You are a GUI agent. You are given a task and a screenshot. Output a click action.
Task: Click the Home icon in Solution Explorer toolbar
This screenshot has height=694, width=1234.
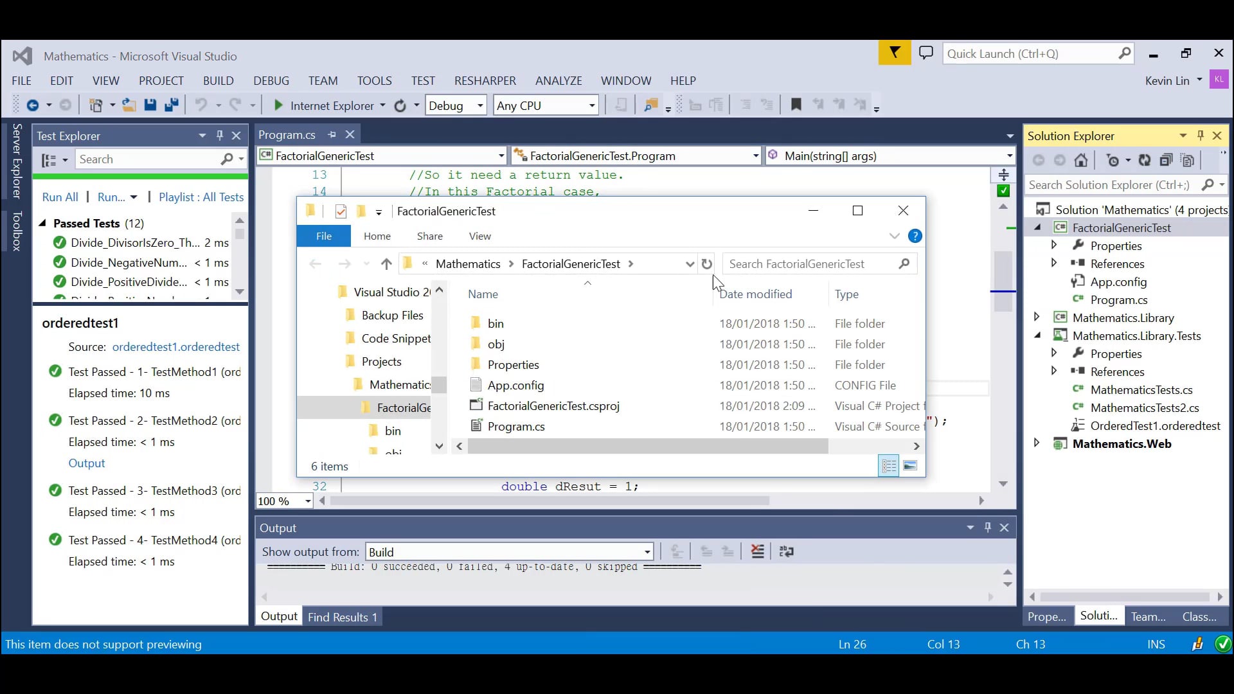click(1082, 161)
